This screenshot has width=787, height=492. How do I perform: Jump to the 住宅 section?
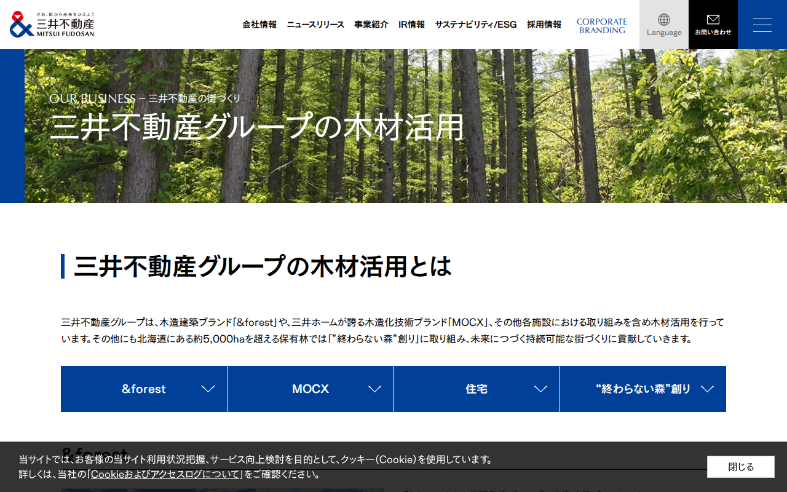click(477, 389)
